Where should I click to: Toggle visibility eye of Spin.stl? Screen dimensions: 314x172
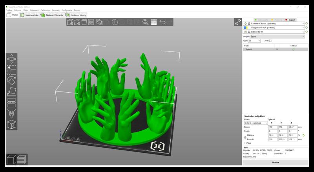[x=277, y=49]
